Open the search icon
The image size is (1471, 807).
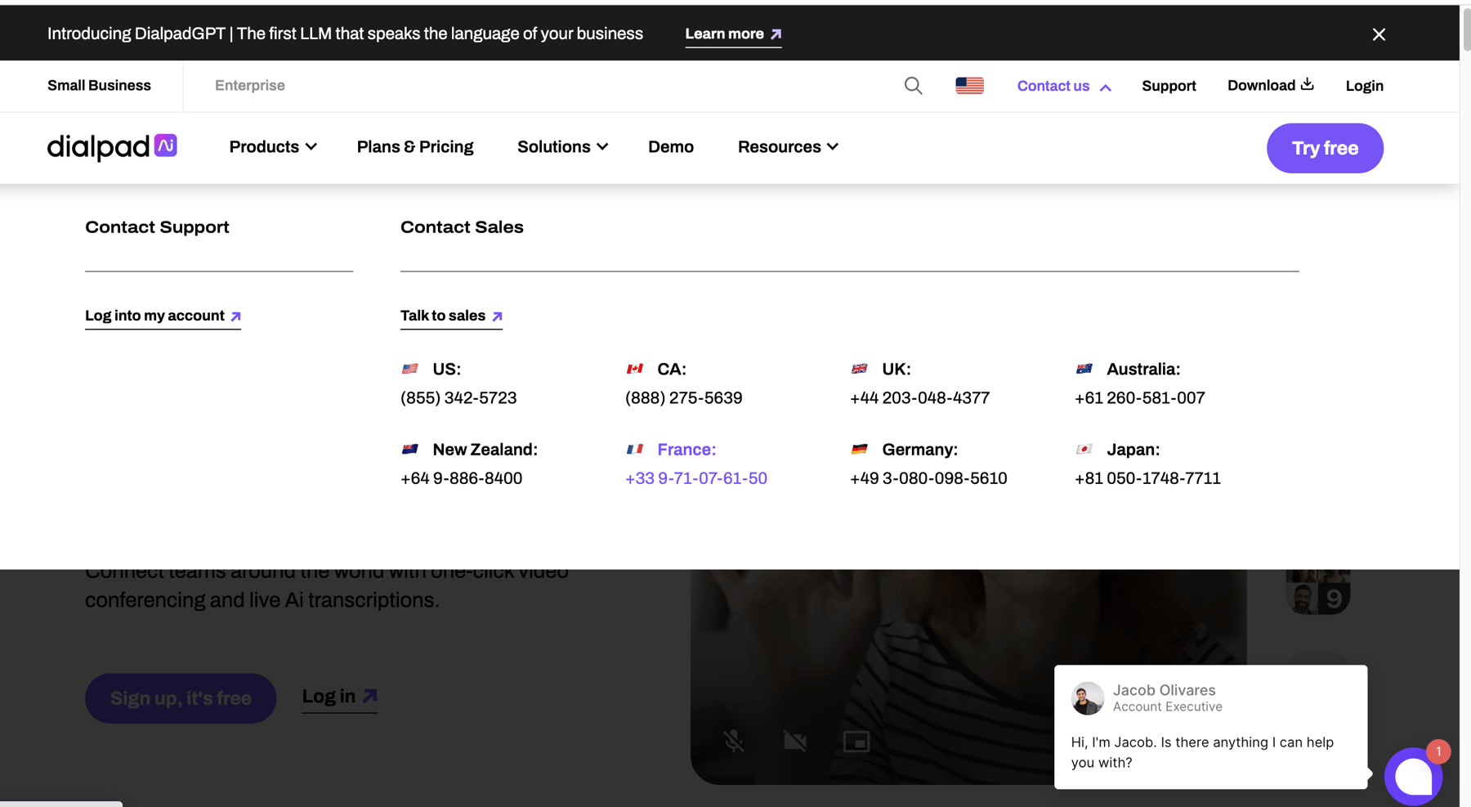coord(913,85)
